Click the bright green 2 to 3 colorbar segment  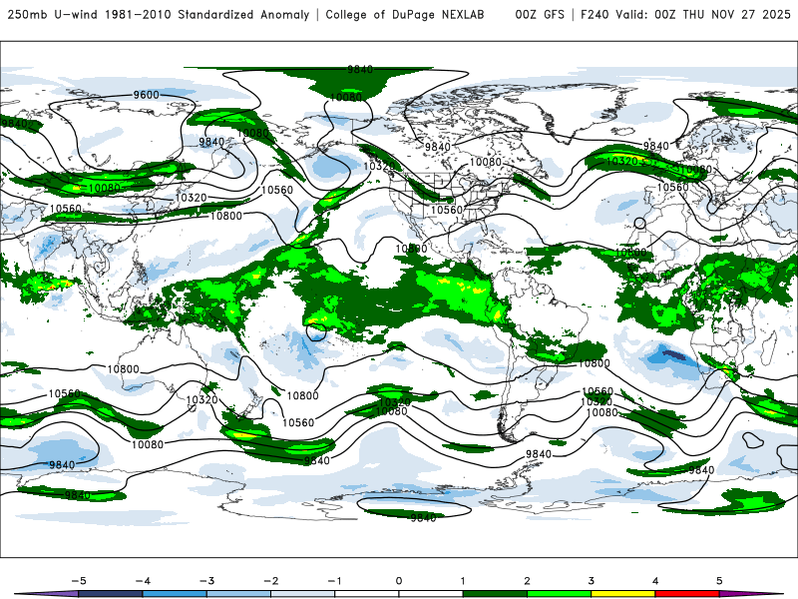pos(559,594)
